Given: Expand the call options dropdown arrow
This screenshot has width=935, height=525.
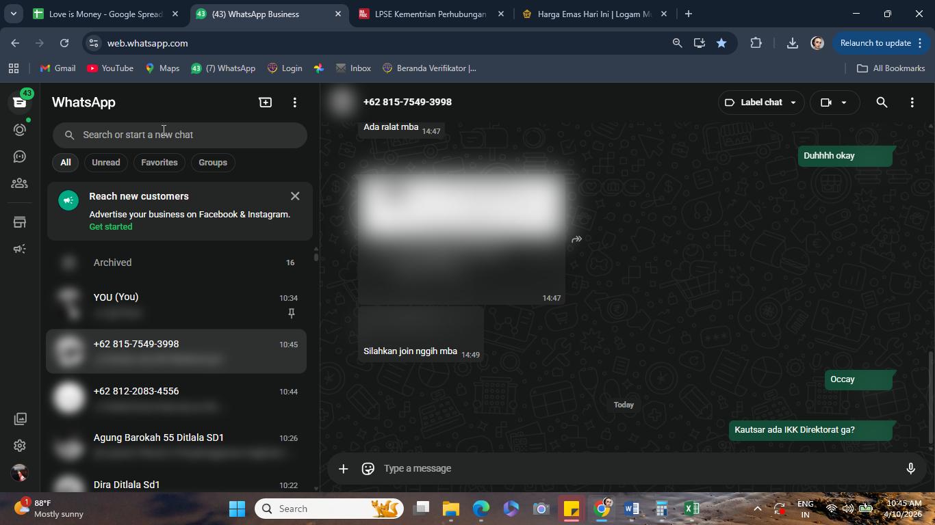Looking at the screenshot, I should point(844,103).
